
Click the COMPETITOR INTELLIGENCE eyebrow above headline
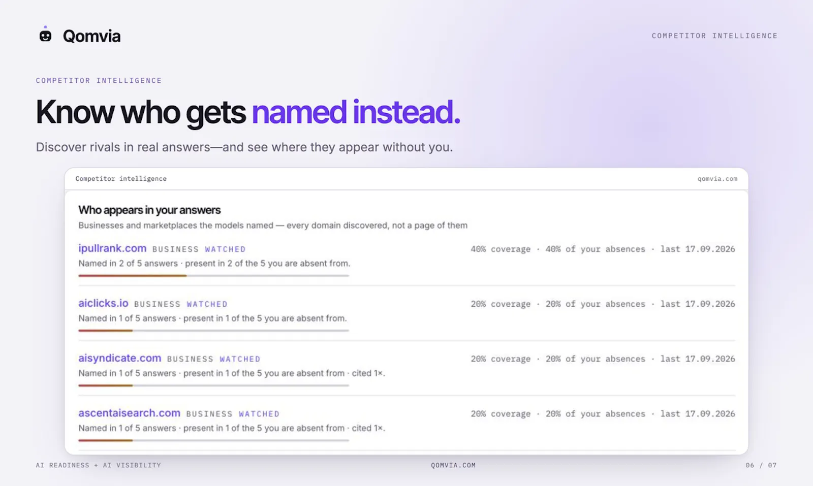click(99, 80)
